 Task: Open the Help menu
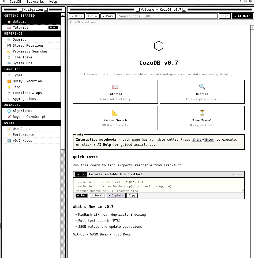pos(53,2)
